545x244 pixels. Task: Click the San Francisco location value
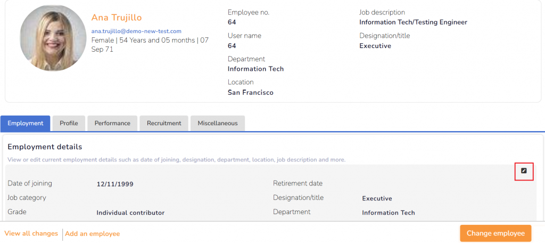[250, 92]
